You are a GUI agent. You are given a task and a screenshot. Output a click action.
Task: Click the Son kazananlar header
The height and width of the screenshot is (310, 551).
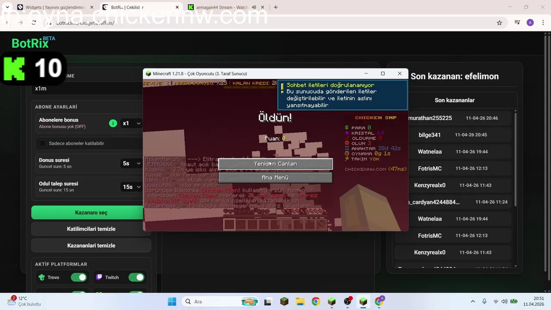coord(455,100)
